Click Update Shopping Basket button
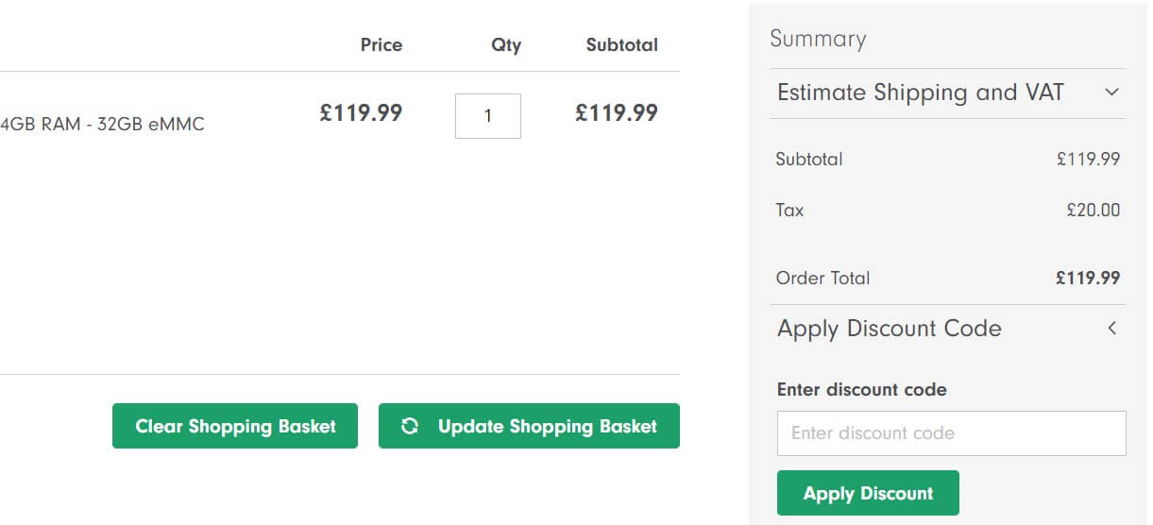1153x525 pixels. pos(529,426)
